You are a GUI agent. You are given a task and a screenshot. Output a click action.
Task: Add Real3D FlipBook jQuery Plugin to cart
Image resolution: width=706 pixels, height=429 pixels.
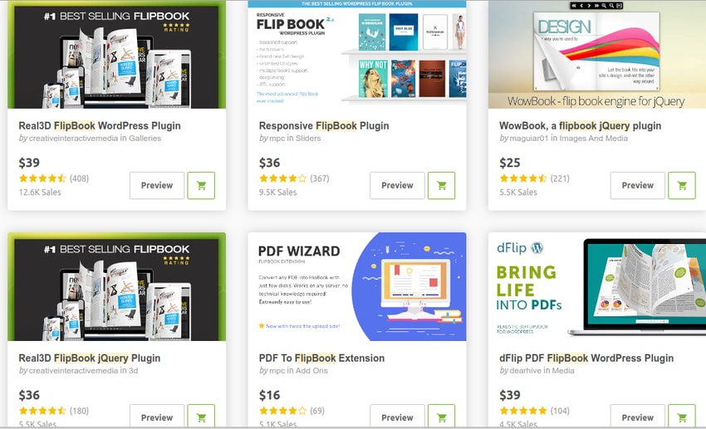tap(201, 416)
